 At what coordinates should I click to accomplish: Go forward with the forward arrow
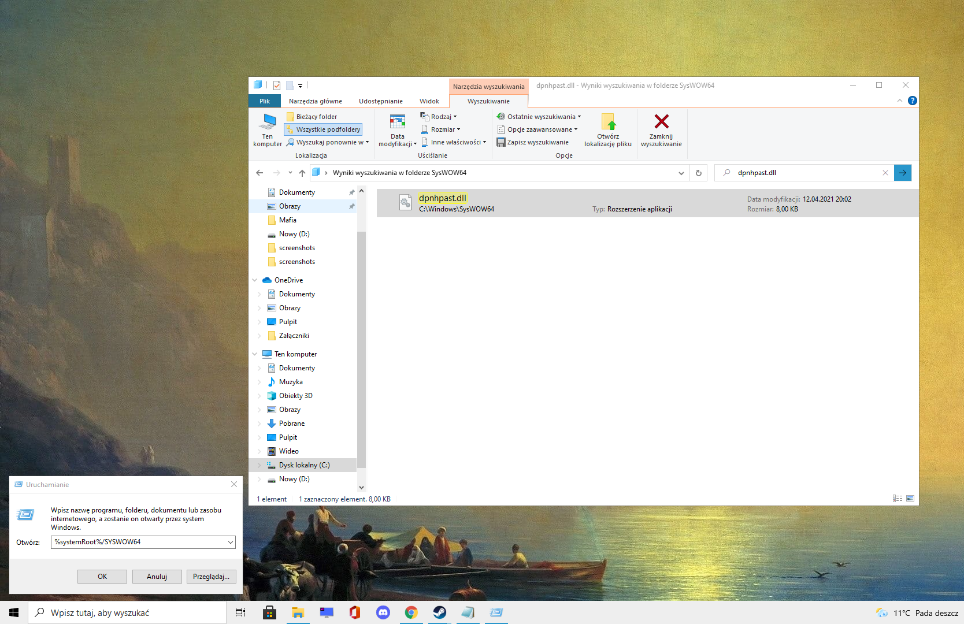tap(277, 173)
